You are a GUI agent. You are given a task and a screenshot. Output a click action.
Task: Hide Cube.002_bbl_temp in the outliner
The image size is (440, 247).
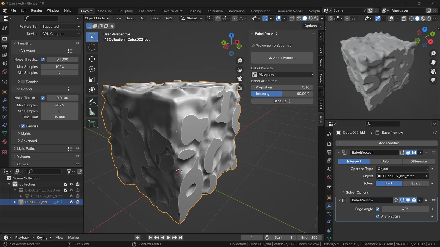[71, 196]
